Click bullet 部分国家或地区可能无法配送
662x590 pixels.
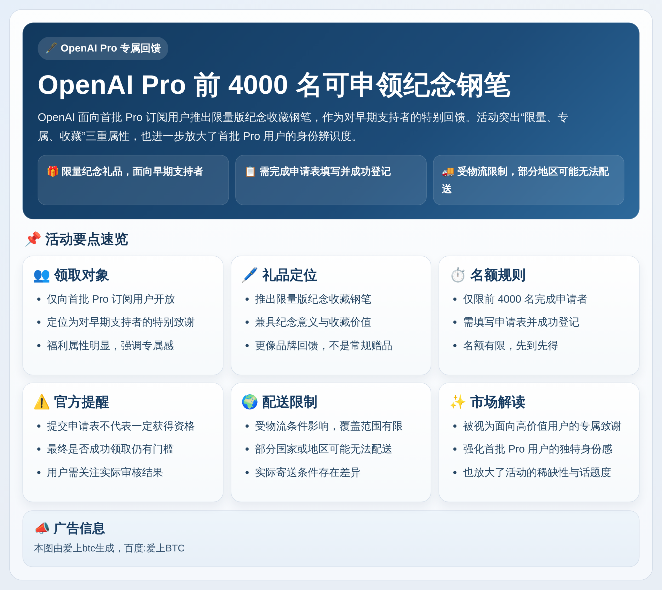[x=324, y=449]
